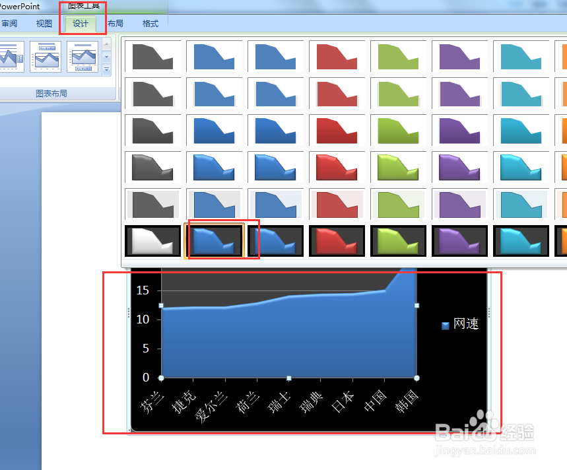Apply red flat chart style in first row
Viewport: 567px width, 470px height.
pos(337,56)
